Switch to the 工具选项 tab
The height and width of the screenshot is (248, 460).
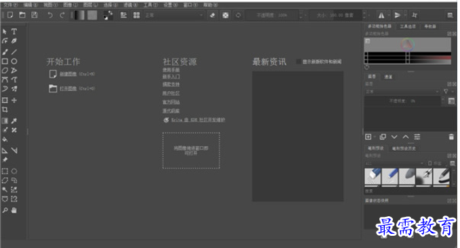click(408, 26)
